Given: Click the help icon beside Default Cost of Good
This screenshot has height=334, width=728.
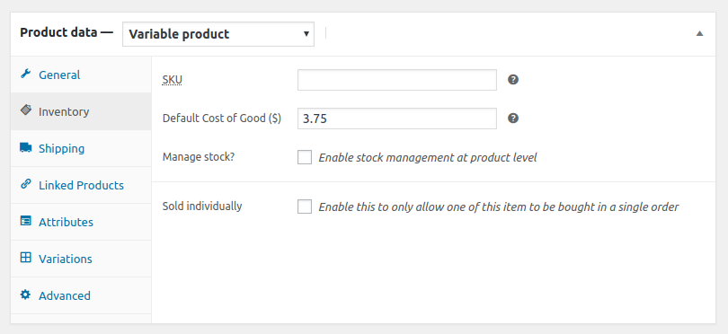Looking at the screenshot, I should (512, 119).
